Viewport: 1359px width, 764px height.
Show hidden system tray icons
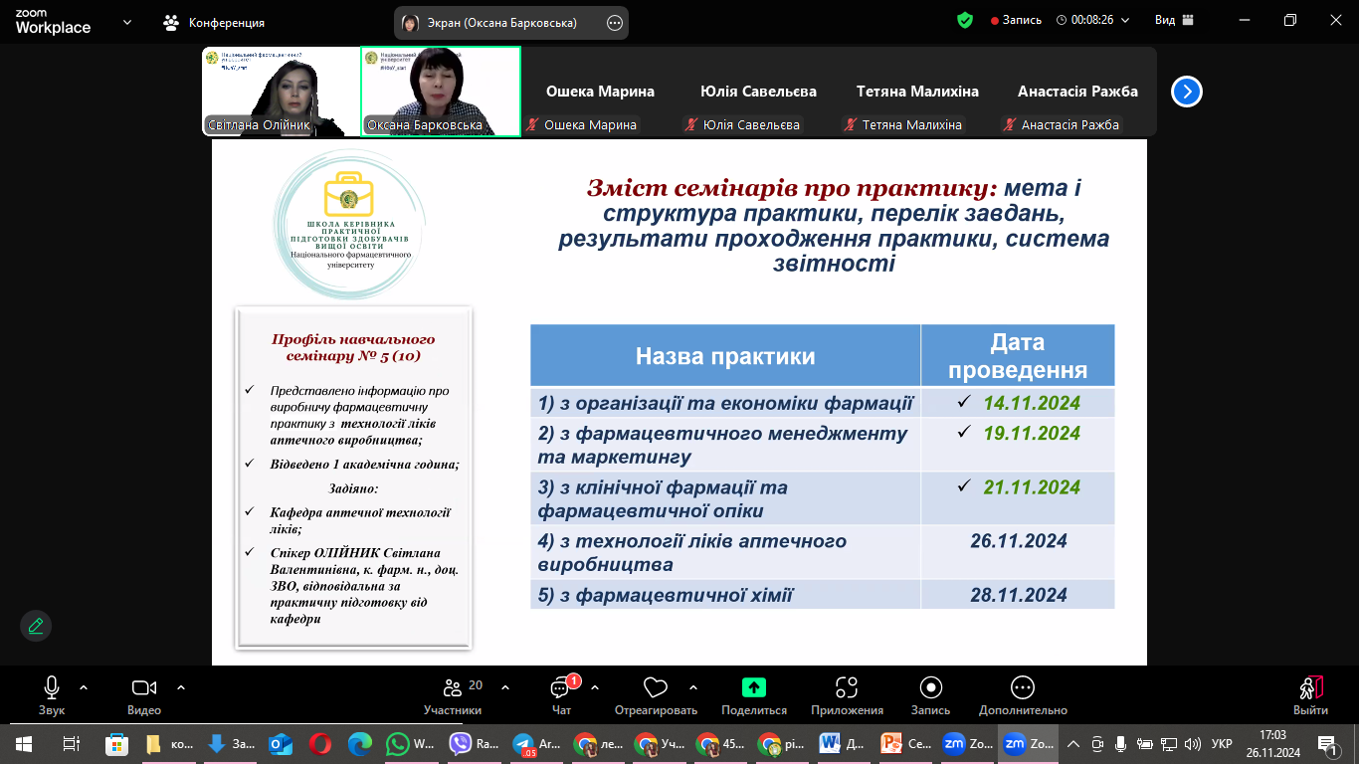pyautogui.click(x=1072, y=743)
